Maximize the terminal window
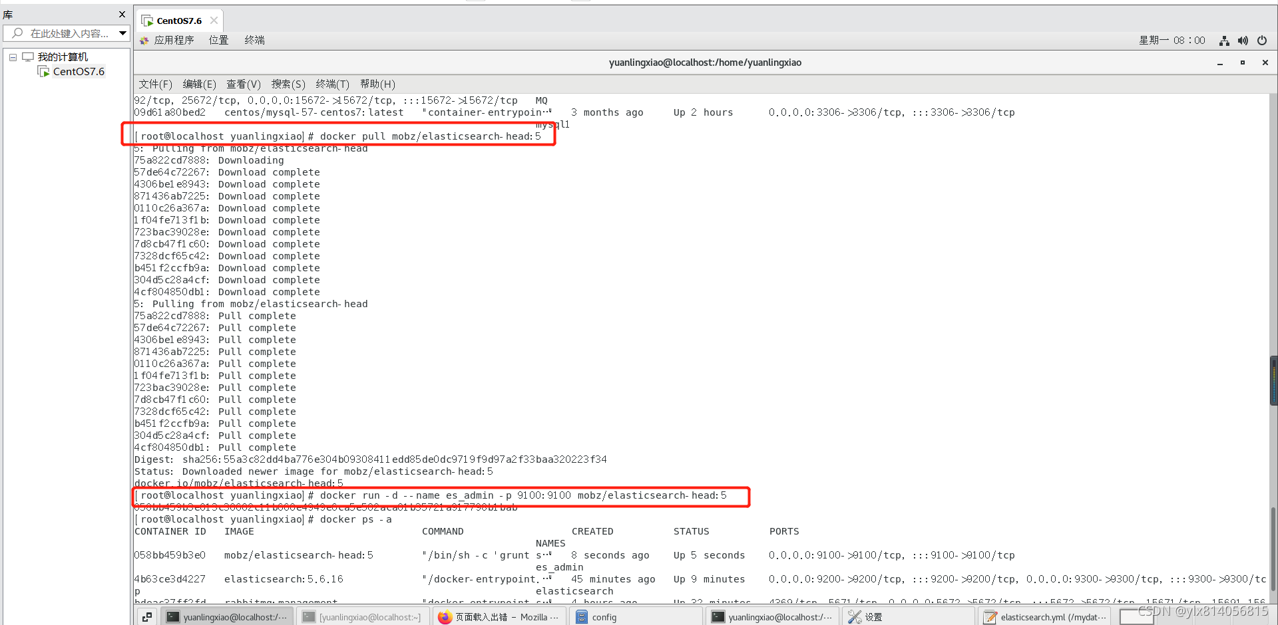Image resolution: width=1278 pixels, height=625 pixels. [1242, 62]
